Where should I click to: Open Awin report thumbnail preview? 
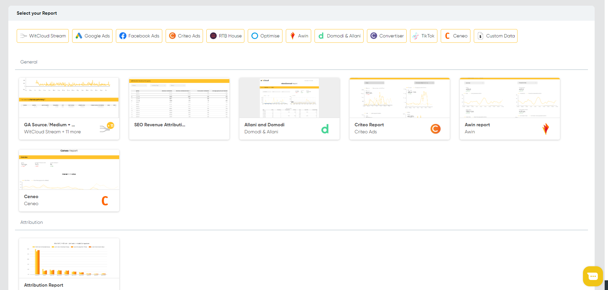pos(510,98)
